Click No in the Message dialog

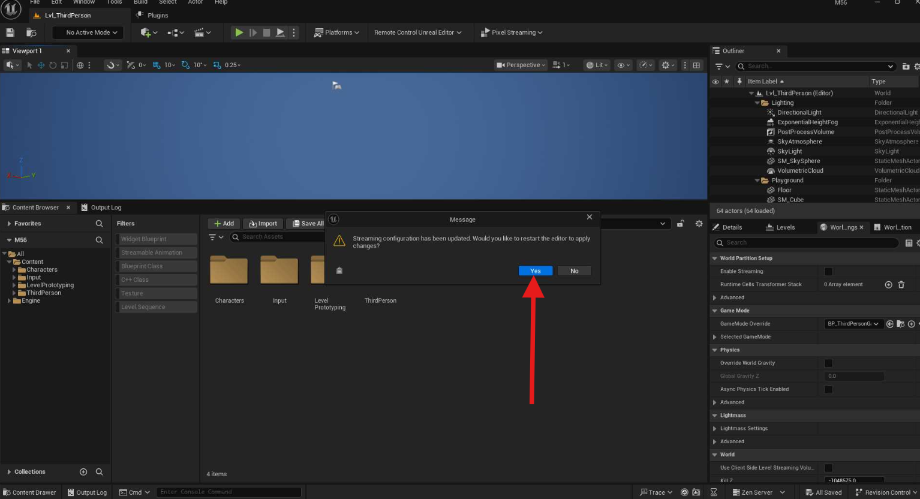574,271
